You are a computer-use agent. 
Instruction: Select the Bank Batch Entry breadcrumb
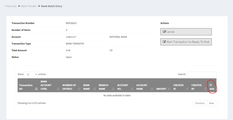coord(52,6)
